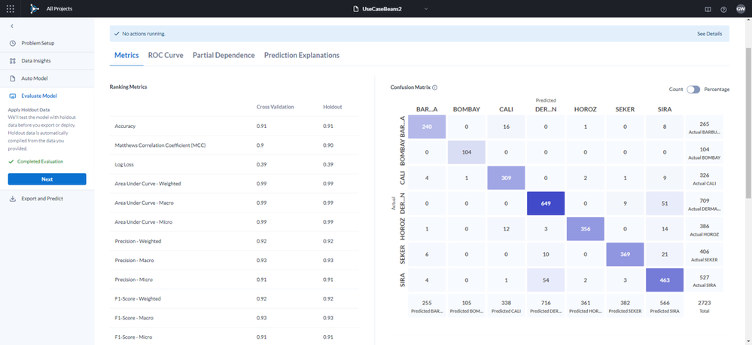Click the Cross Validation column header

click(x=276, y=107)
